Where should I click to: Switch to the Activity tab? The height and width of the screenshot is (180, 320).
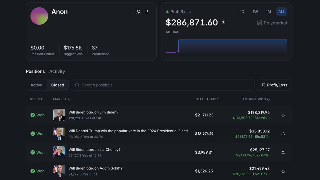[57, 71]
